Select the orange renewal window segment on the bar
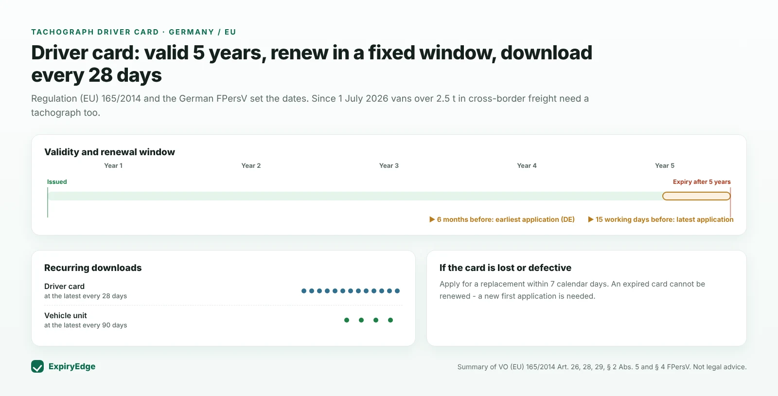This screenshot has width=778, height=396. click(x=696, y=196)
